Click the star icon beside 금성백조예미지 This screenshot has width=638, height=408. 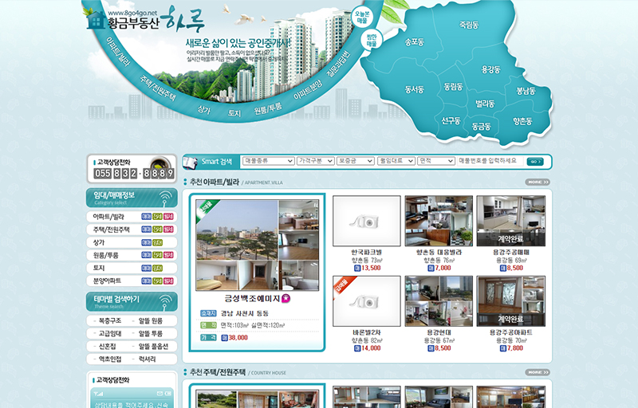click(x=286, y=298)
